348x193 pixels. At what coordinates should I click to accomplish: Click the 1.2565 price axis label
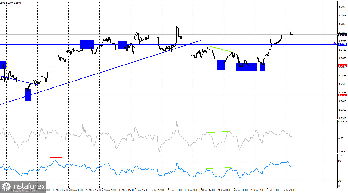pos(343,76)
